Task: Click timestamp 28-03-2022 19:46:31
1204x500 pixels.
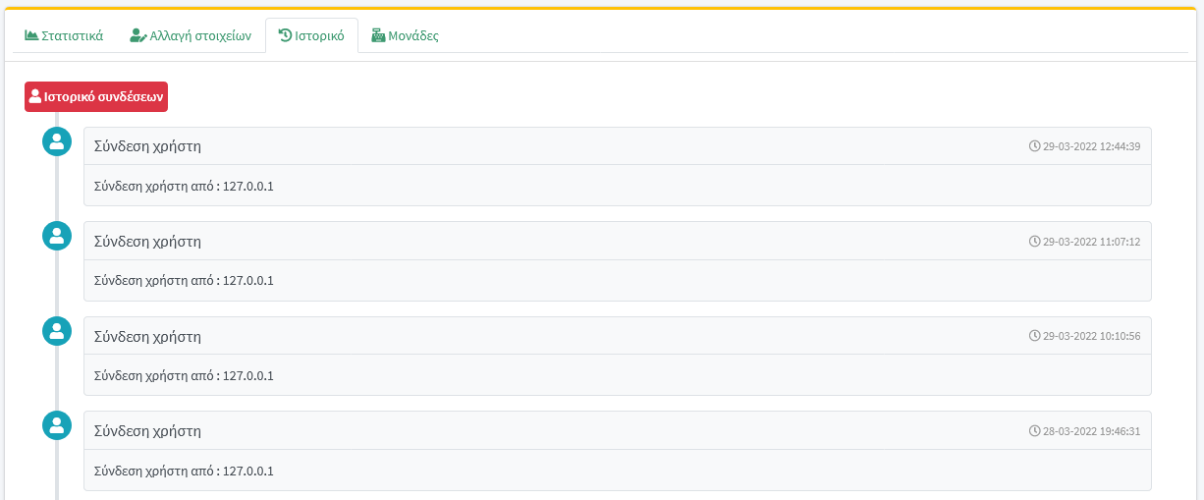Action: [1091, 431]
